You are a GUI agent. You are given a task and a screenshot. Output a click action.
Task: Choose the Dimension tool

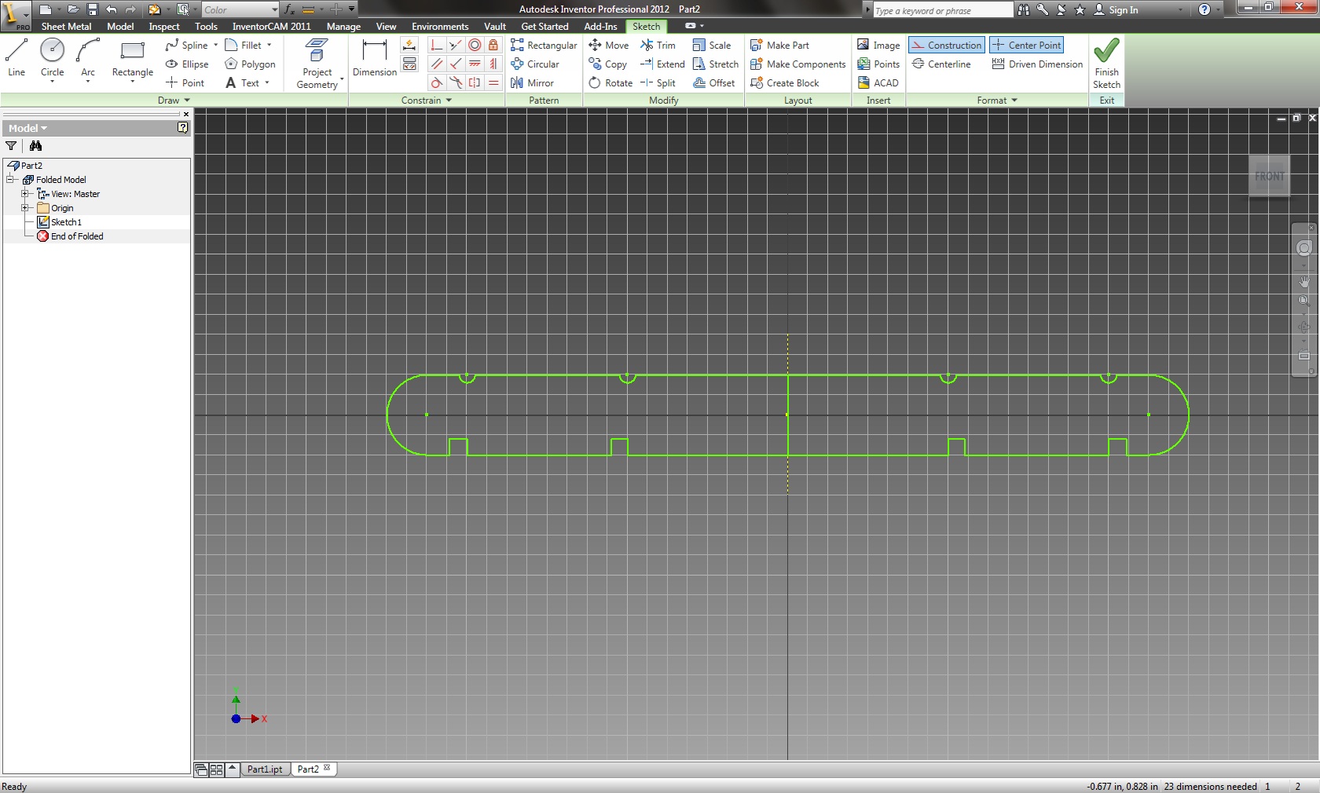click(375, 58)
